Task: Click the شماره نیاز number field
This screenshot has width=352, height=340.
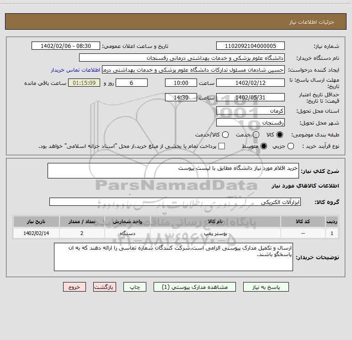Action: 251,46
